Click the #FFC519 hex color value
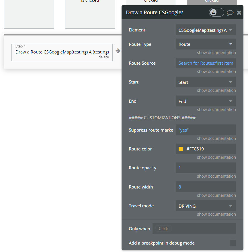The image size is (248, 252). [x=195, y=149]
